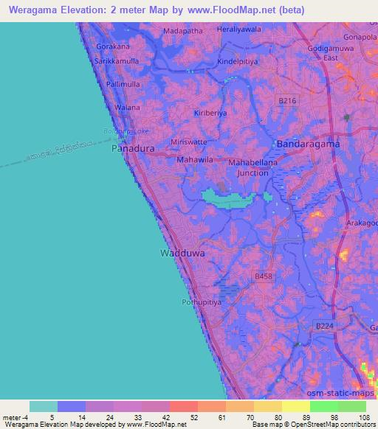Click the B216 road shield
Screen dimensions: 378x429
pos(287,101)
